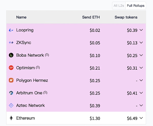Viewport: 153px width, 126px height.
Task: Expand the ZKSync row chevron
Action: coord(141,43)
